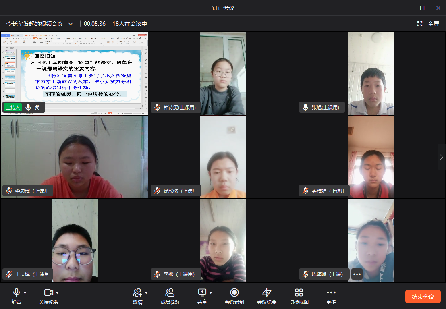
Task: Click the 结束会议 end meeting button
Action: point(423,297)
